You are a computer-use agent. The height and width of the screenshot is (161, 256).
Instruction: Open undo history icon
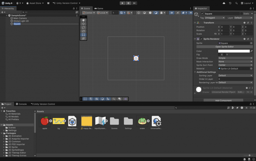point(230,3)
